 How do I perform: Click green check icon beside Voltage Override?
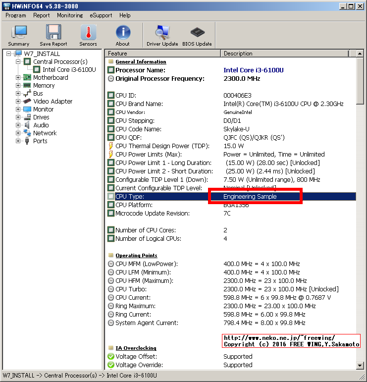[x=111, y=365]
